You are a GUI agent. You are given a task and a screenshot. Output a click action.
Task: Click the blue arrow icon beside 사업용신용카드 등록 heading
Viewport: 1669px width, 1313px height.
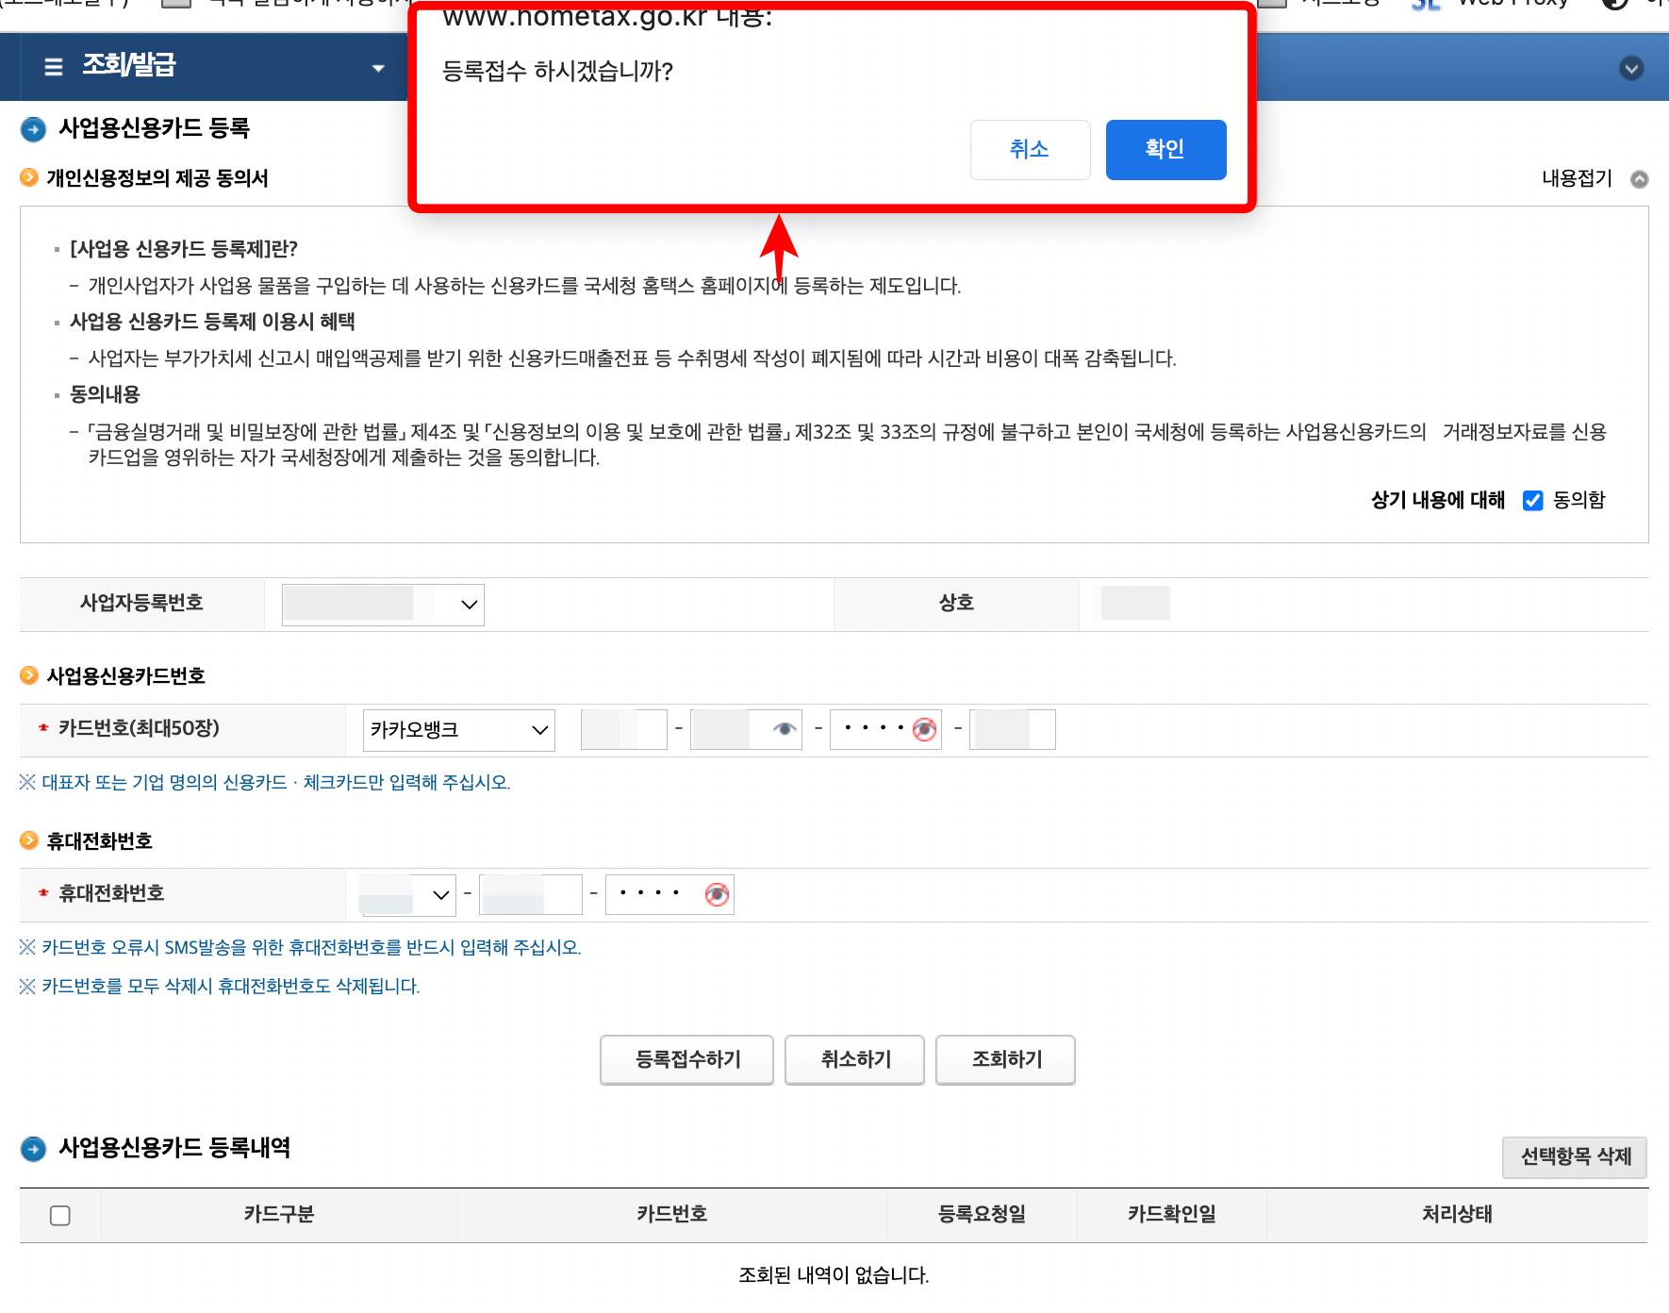click(x=33, y=129)
